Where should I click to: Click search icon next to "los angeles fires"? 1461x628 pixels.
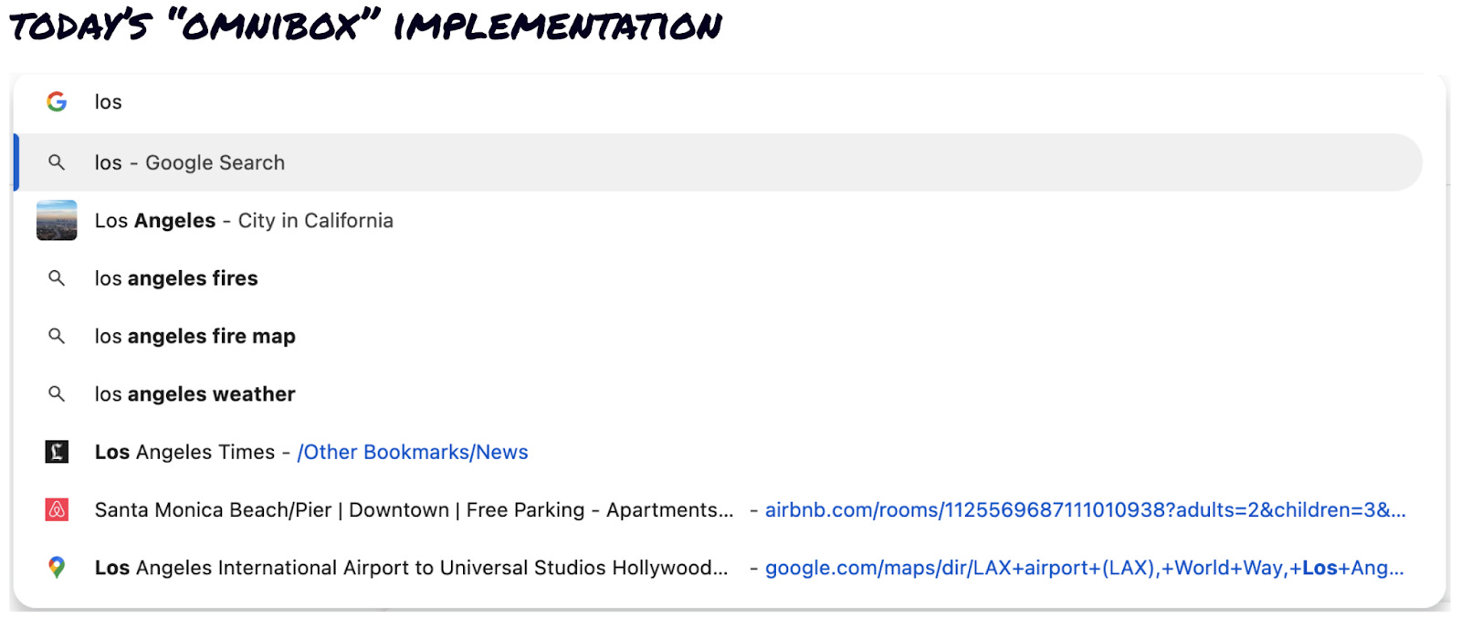pos(57,278)
